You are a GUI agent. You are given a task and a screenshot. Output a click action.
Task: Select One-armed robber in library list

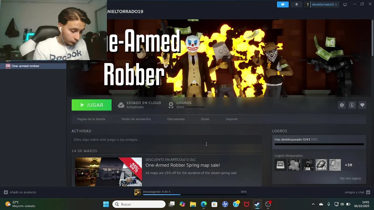click(33, 66)
